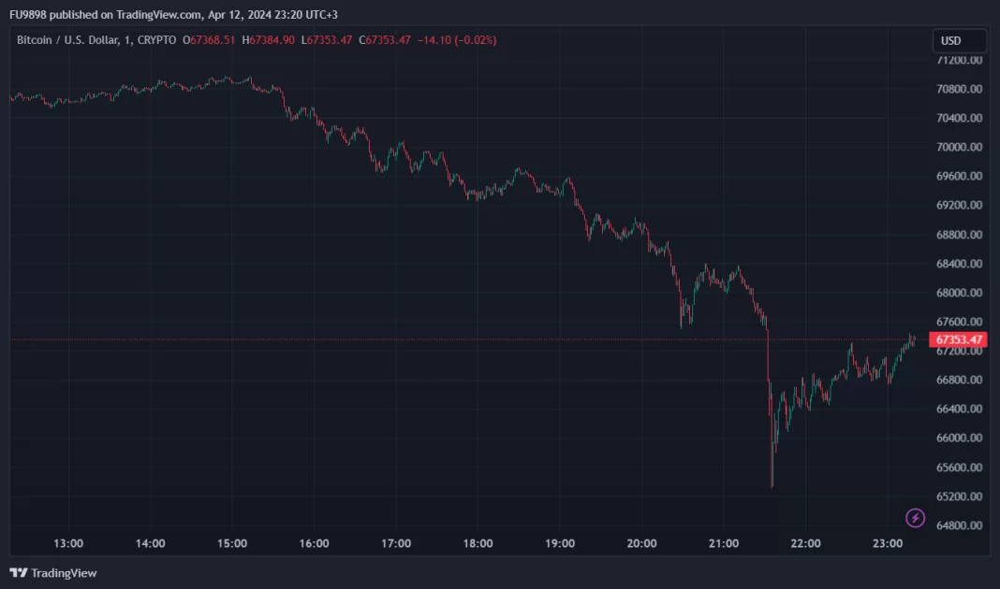
Task: Click the TradingView logo icon
Action: click(x=19, y=572)
